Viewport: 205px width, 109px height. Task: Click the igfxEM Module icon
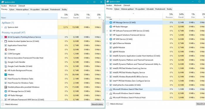point(111,47)
